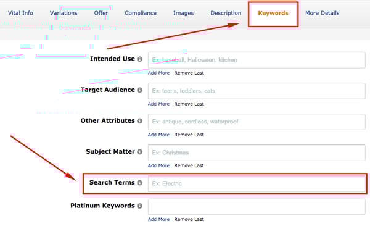The width and height of the screenshot is (370, 226).
Task: Open the Vital Info tab
Action: [20, 13]
